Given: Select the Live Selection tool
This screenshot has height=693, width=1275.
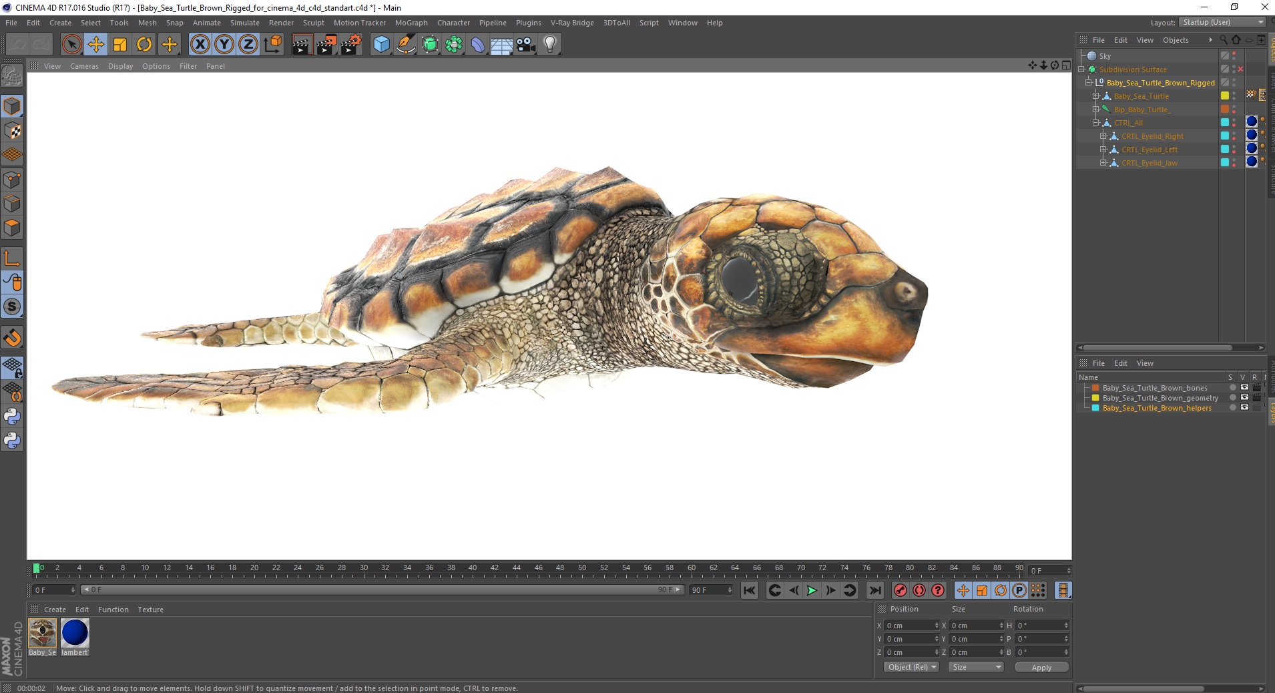Looking at the screenshot, I should (71, 45).
